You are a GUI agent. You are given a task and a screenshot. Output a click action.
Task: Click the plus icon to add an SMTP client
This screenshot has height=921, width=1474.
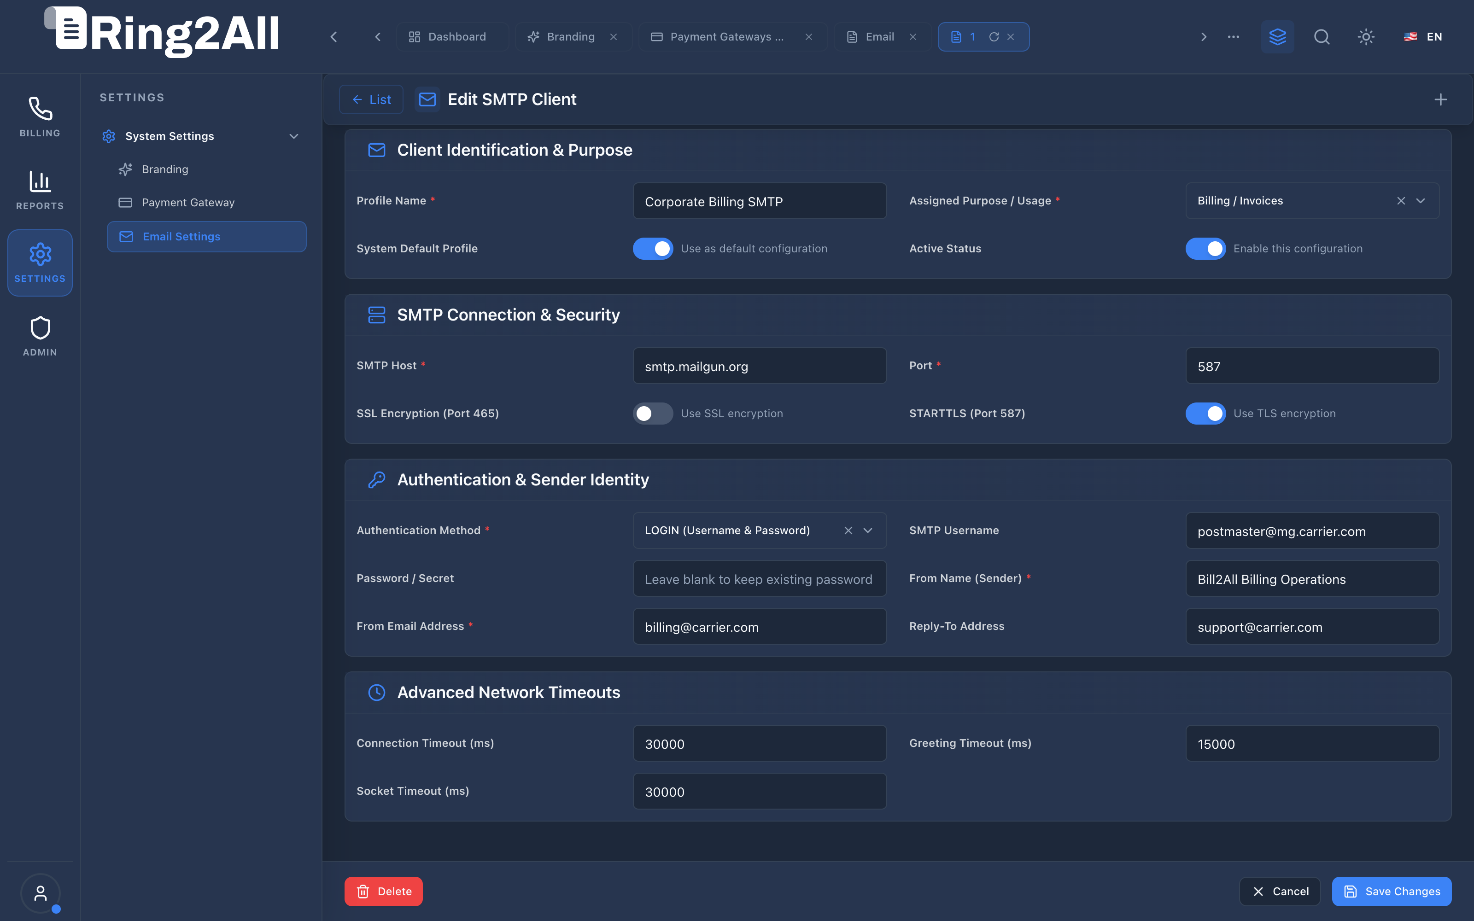tap(1440, 99)
